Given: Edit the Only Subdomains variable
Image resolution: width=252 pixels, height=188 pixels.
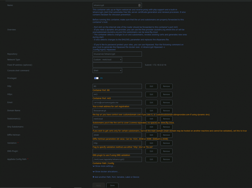Looking at the screenshot, I should pos(151,127).
